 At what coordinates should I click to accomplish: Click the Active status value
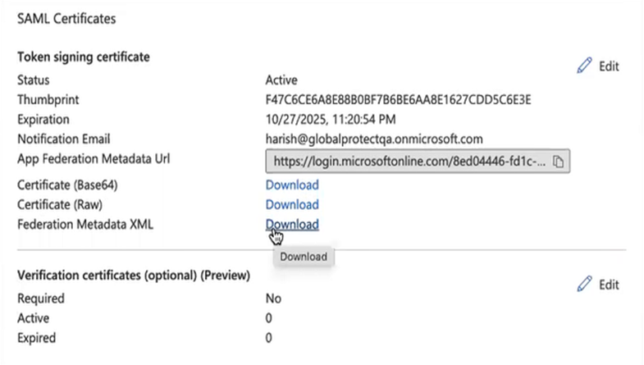click(x=281, y=80)
